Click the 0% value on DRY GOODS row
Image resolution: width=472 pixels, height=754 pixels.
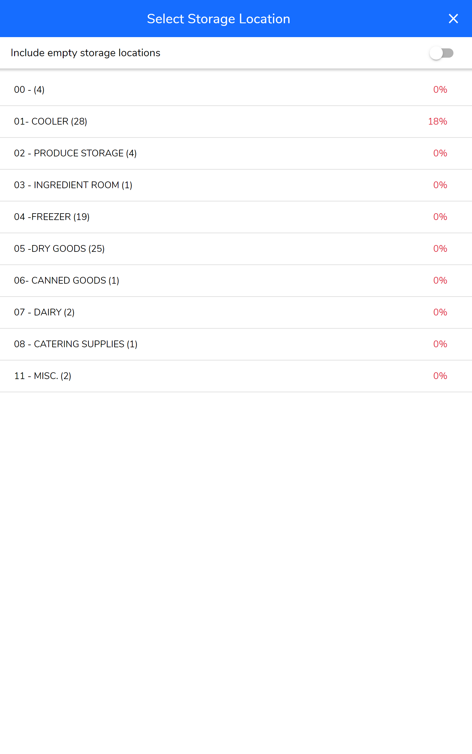point(440,249)
